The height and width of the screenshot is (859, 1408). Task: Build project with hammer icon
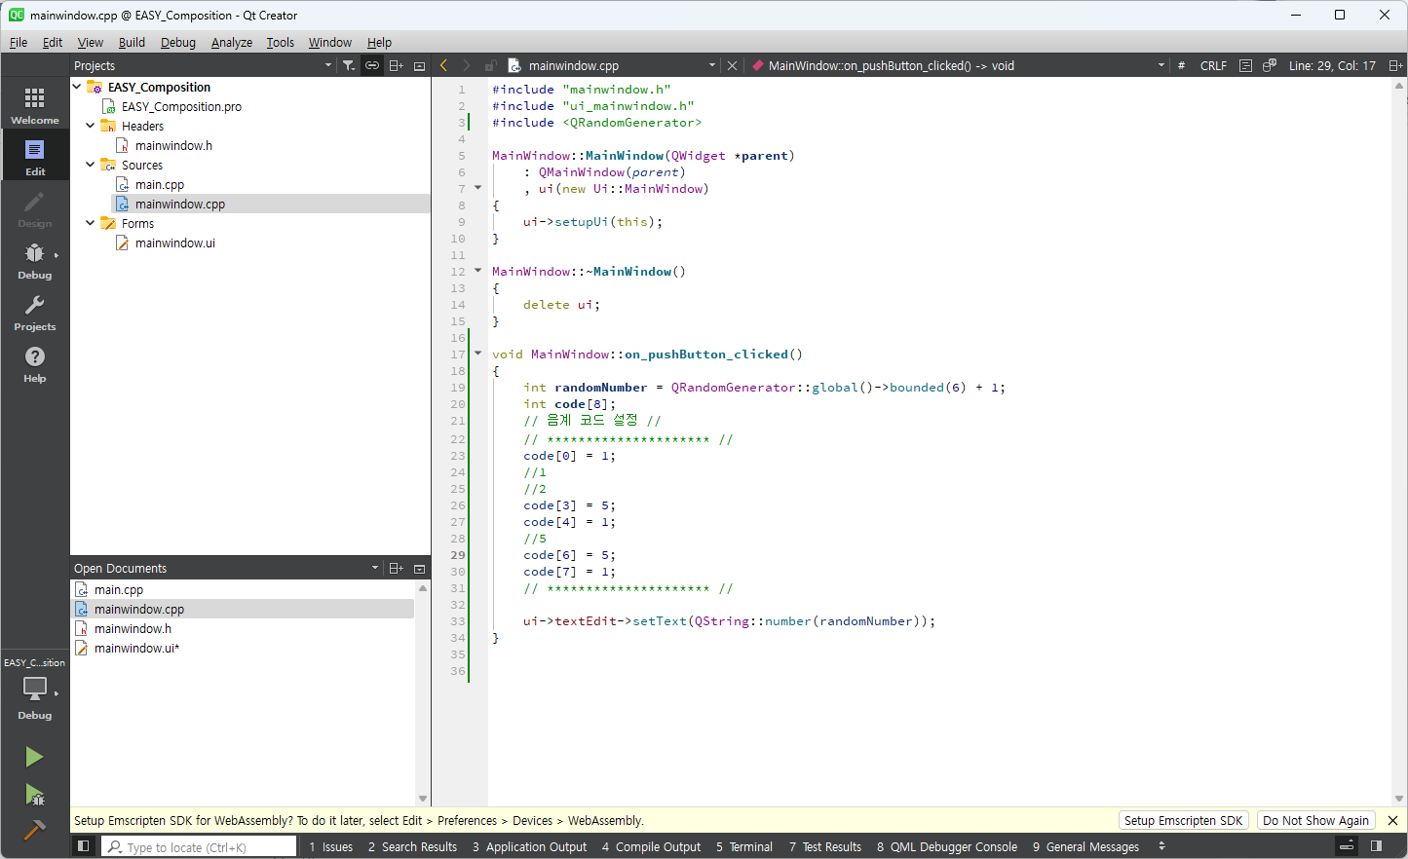point(34,830)
